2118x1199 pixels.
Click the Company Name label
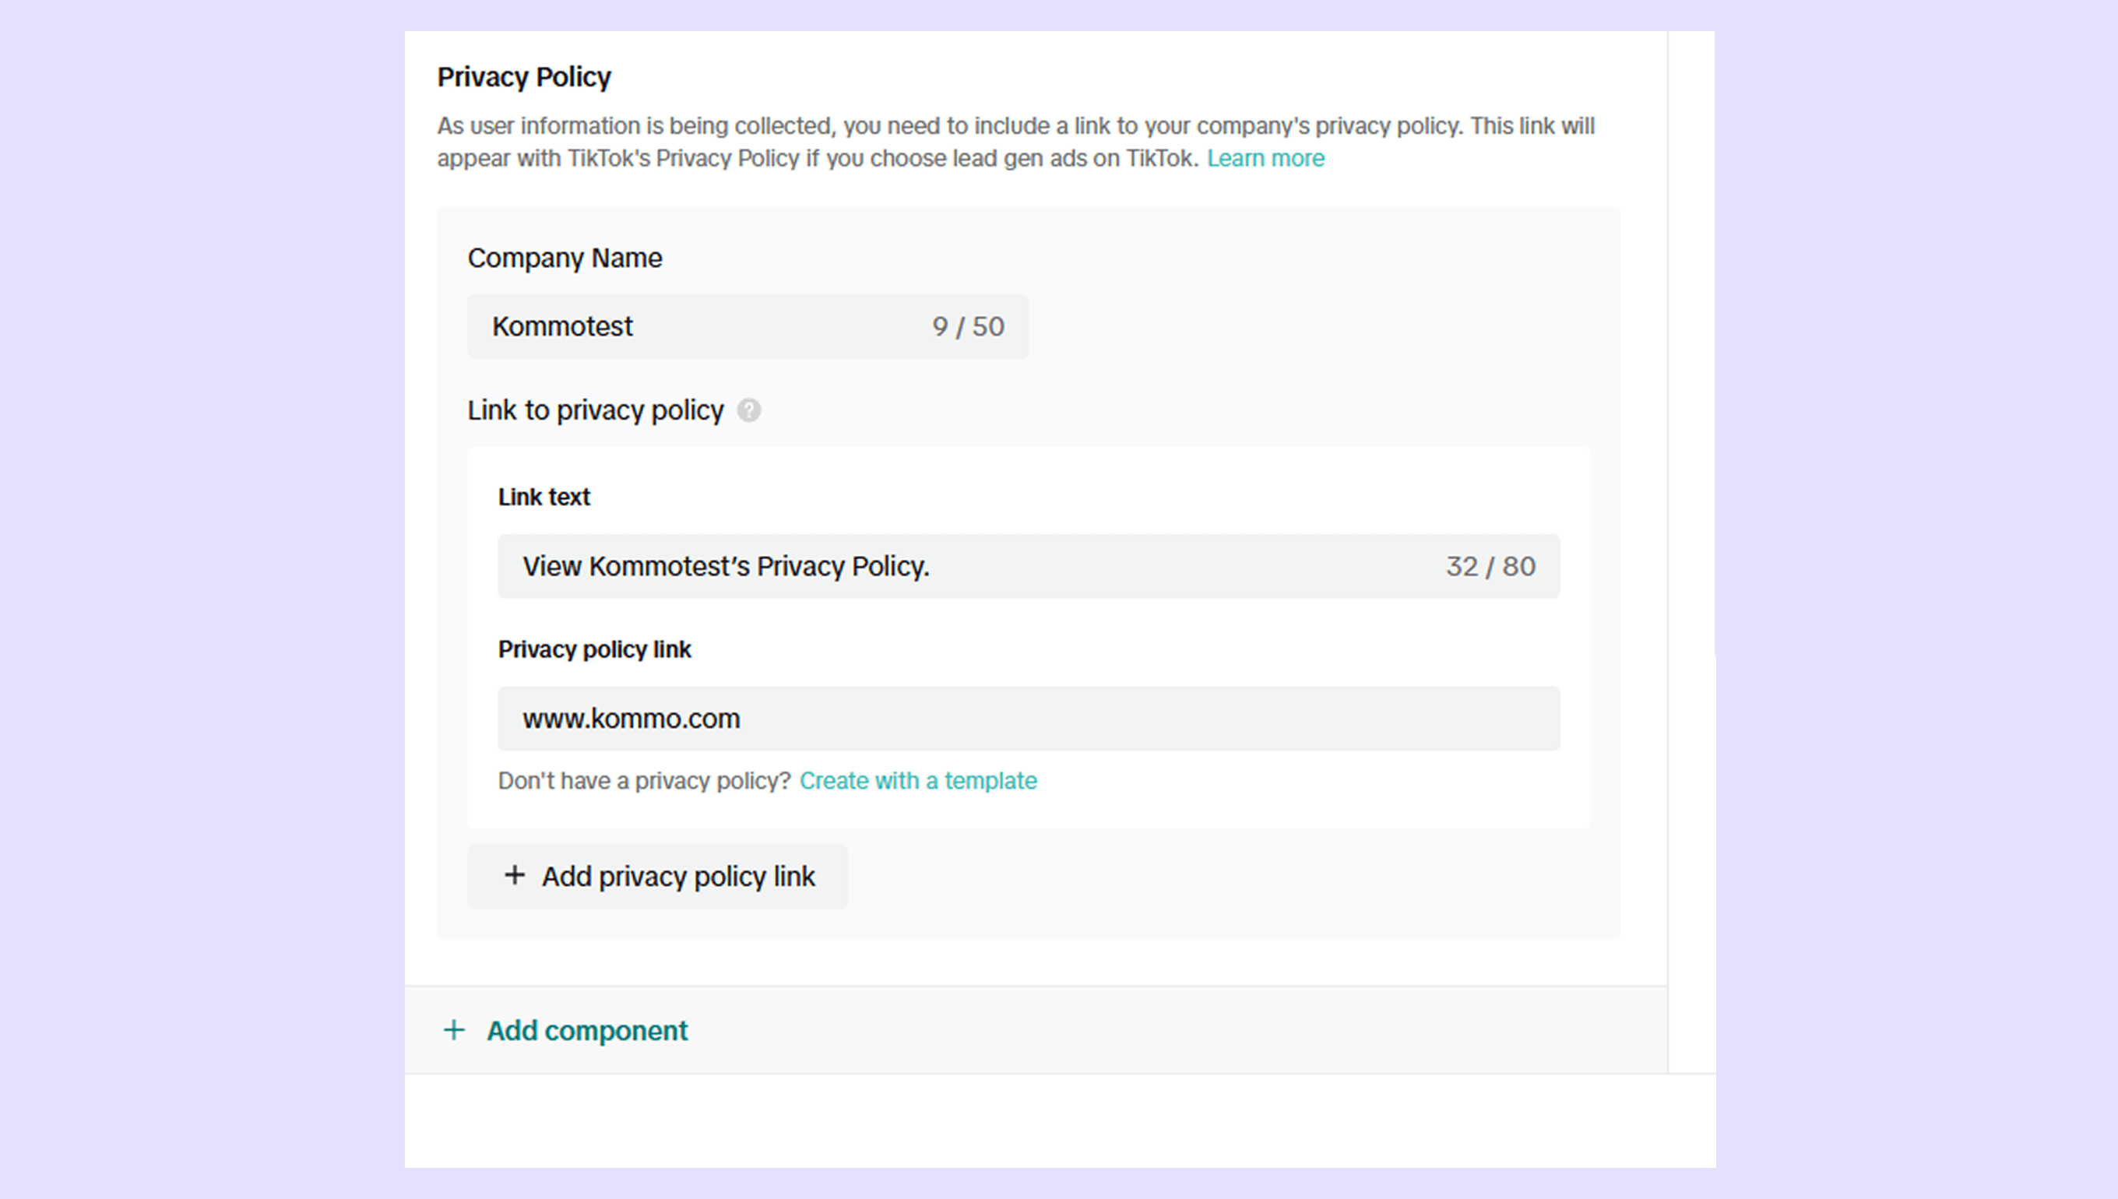(x=565, y=258)
